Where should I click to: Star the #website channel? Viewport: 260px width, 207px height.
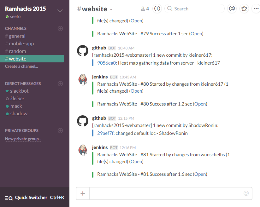click(244, 9)
